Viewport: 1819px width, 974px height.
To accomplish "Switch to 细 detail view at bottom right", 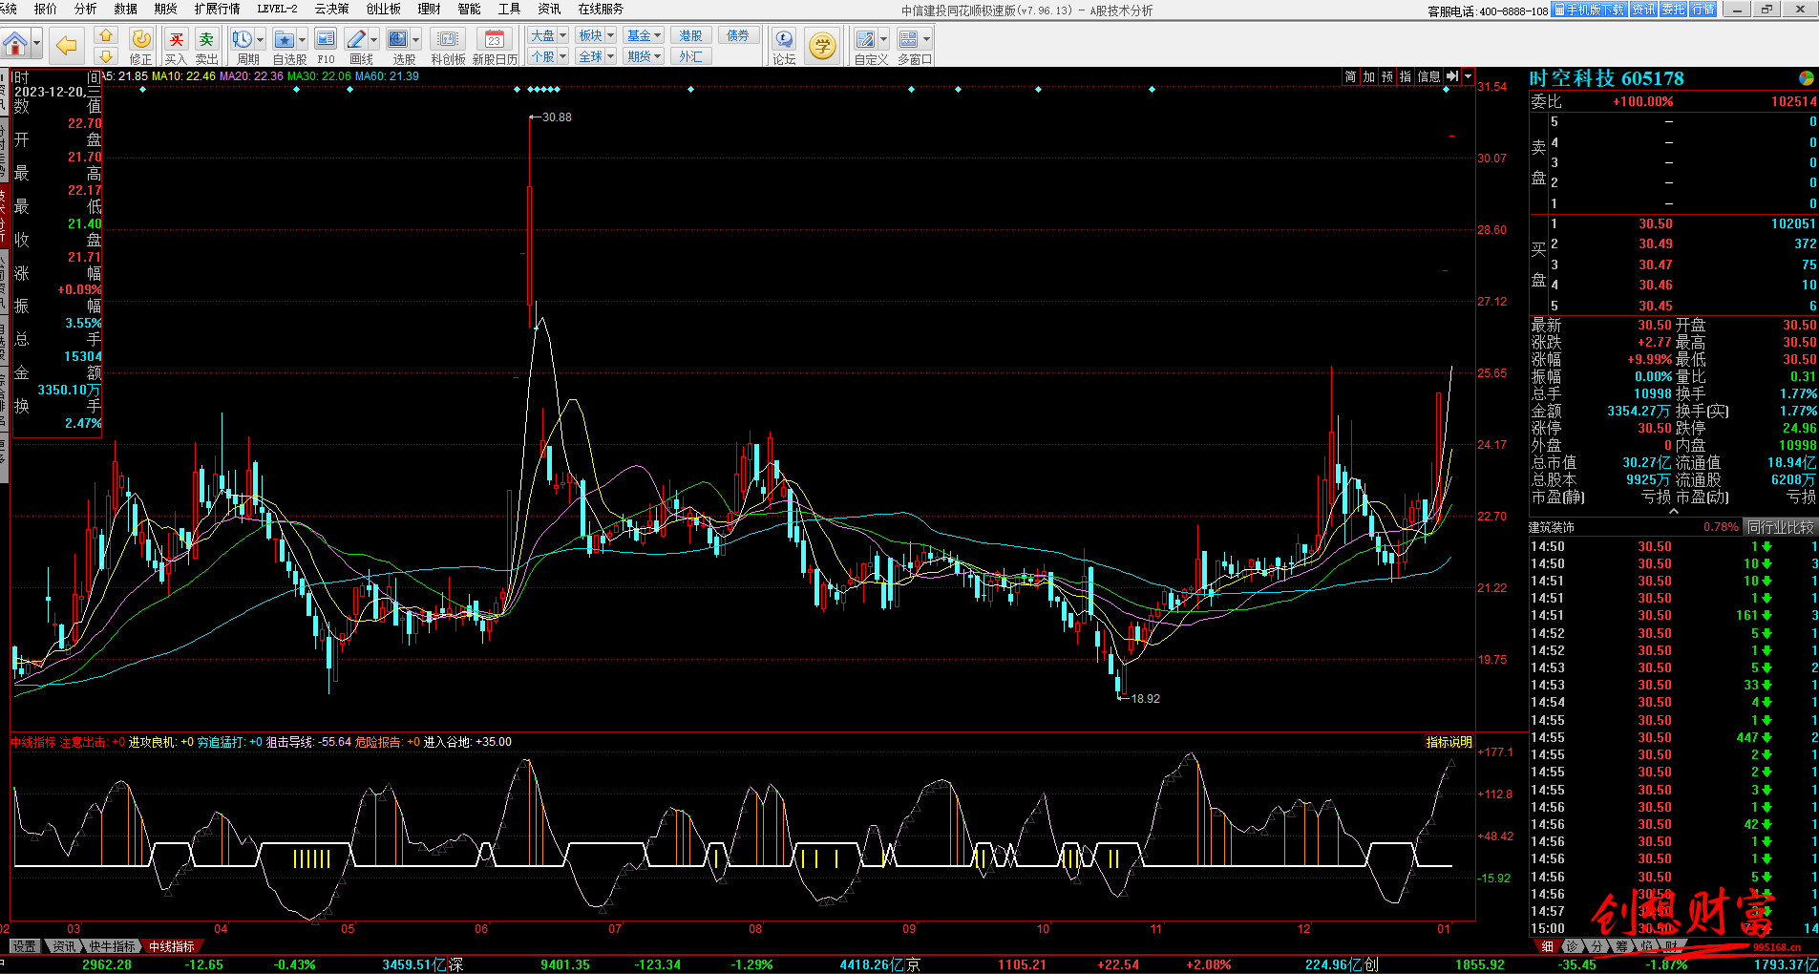I will pos(1547,946).
